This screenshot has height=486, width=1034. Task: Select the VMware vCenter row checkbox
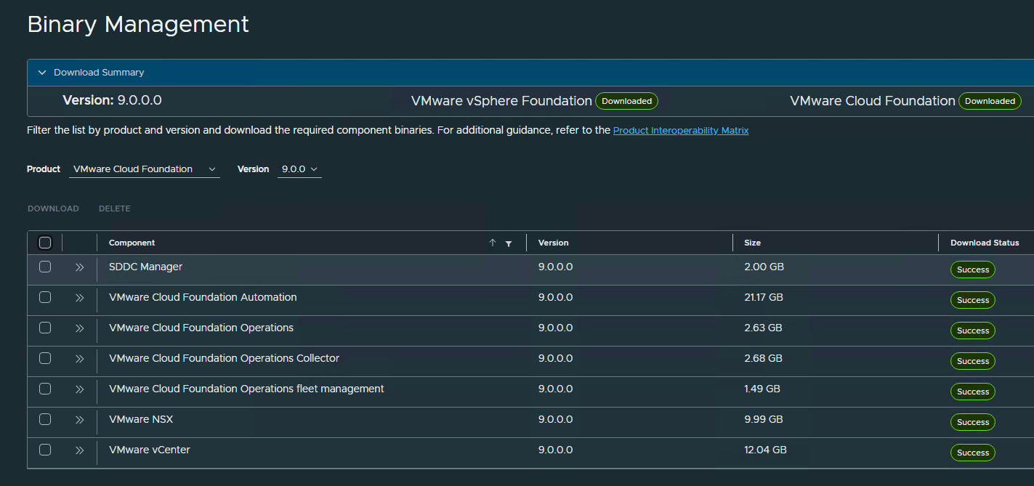click(x=45, y=450)
